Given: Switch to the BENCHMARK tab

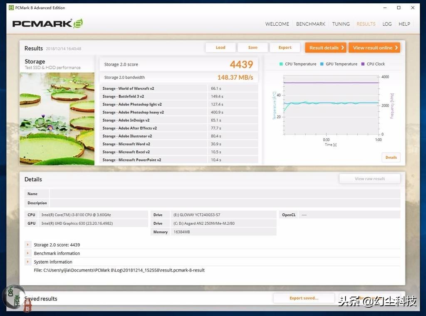Looking at the screenshot, I should click(310, 24).
